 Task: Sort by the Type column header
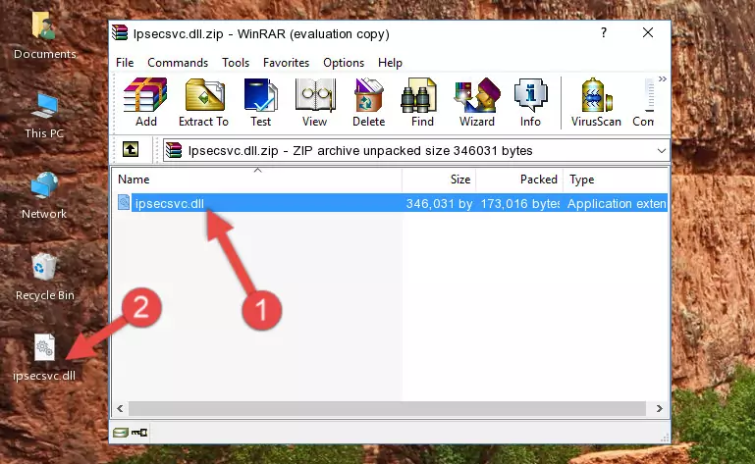[616, 180]
